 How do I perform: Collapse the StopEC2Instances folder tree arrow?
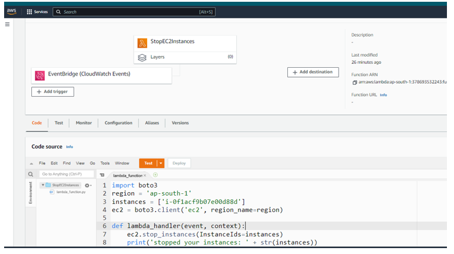click(x=43, y=185)
